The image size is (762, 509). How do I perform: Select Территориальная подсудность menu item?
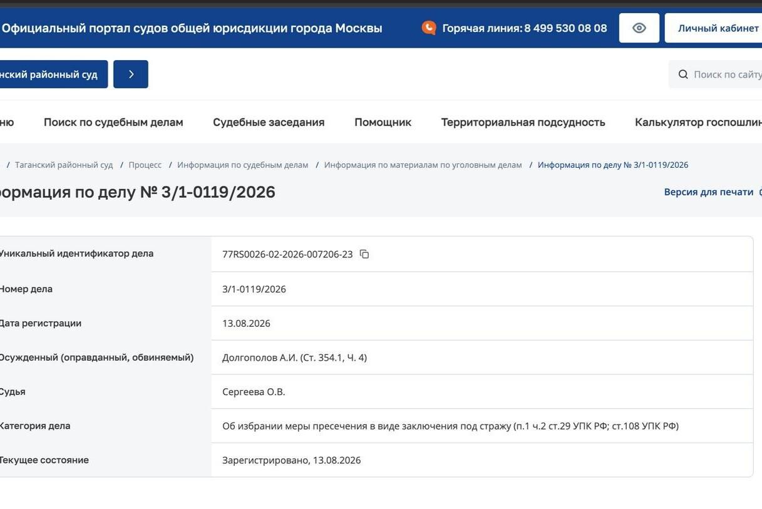(x=523, y=122)
